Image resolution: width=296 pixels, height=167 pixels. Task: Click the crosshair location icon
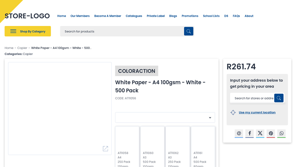[x=233, y=112]
